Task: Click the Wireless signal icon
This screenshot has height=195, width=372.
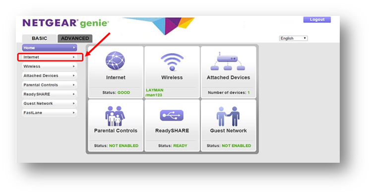Action: (x=172, y=62)
